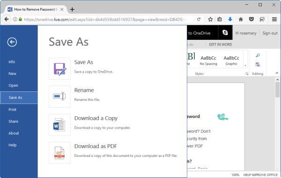
Task: Open the browser hamburger menu
Action: [274, 19]
